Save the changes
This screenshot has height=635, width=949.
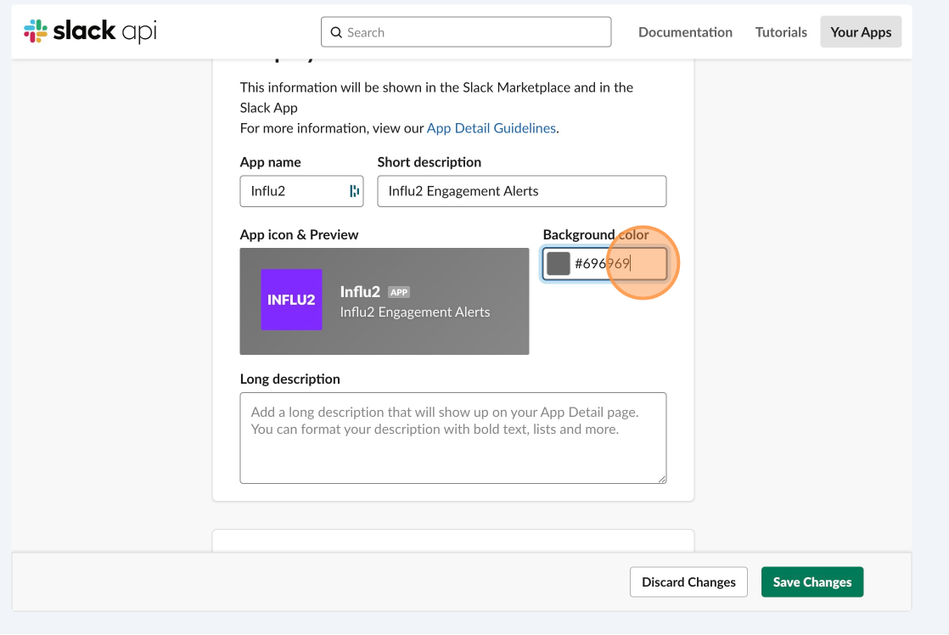coord(812,582)
